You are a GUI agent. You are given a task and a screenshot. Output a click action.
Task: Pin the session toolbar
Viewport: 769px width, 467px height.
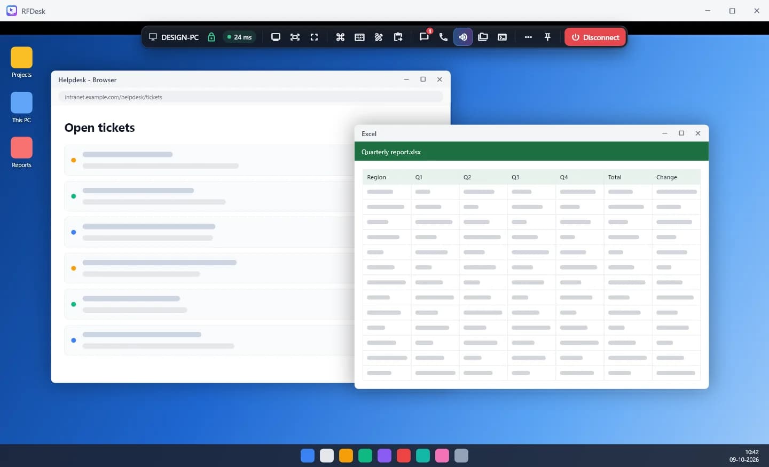(547, 37)
